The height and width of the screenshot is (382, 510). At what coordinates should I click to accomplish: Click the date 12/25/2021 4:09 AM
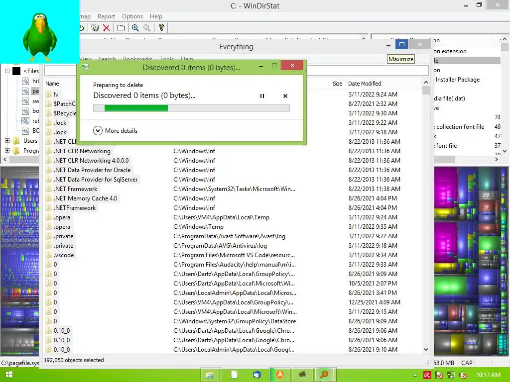click(x=375, y=302)
